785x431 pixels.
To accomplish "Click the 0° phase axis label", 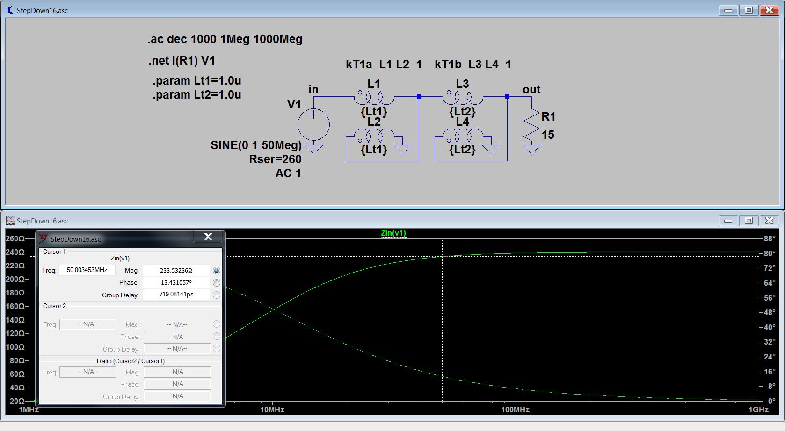I will 772,401.
